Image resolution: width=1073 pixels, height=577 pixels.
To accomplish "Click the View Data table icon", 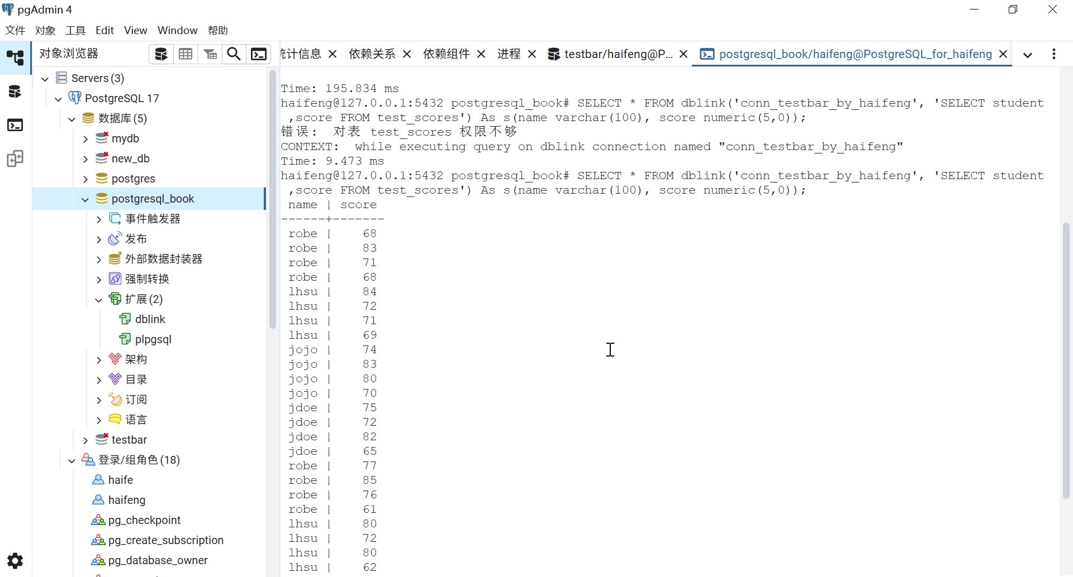I will pos(186,54).
